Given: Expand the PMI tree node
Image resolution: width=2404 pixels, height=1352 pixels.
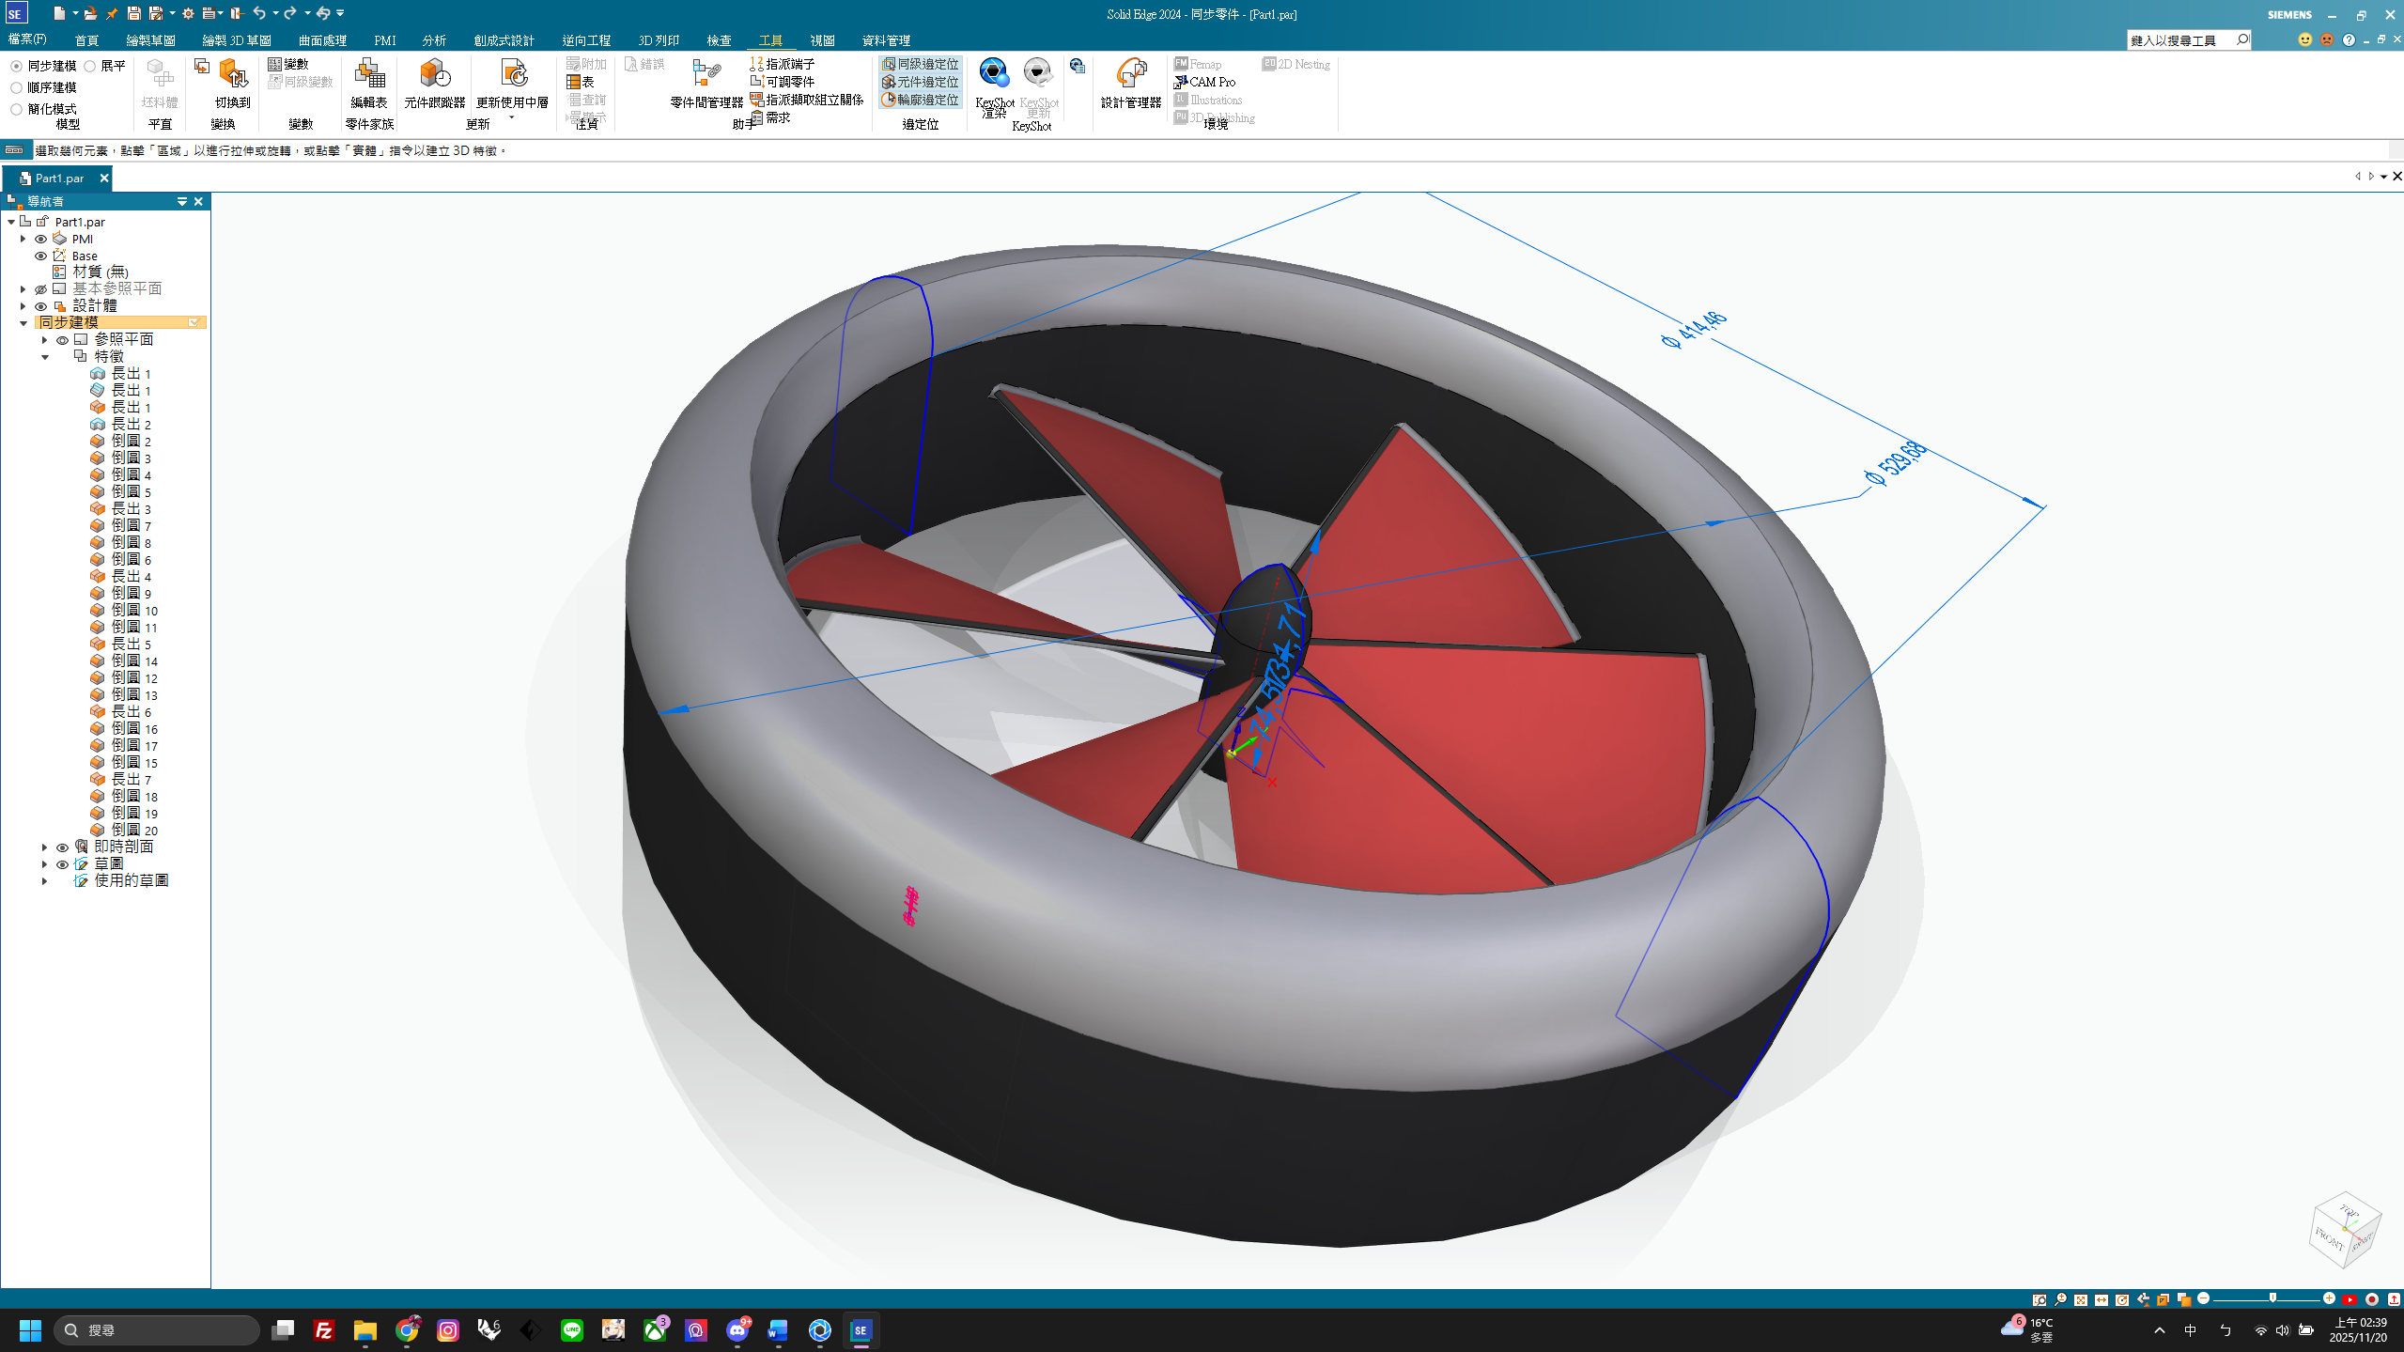Looking at the screenshot, I should tap(23, 239).
